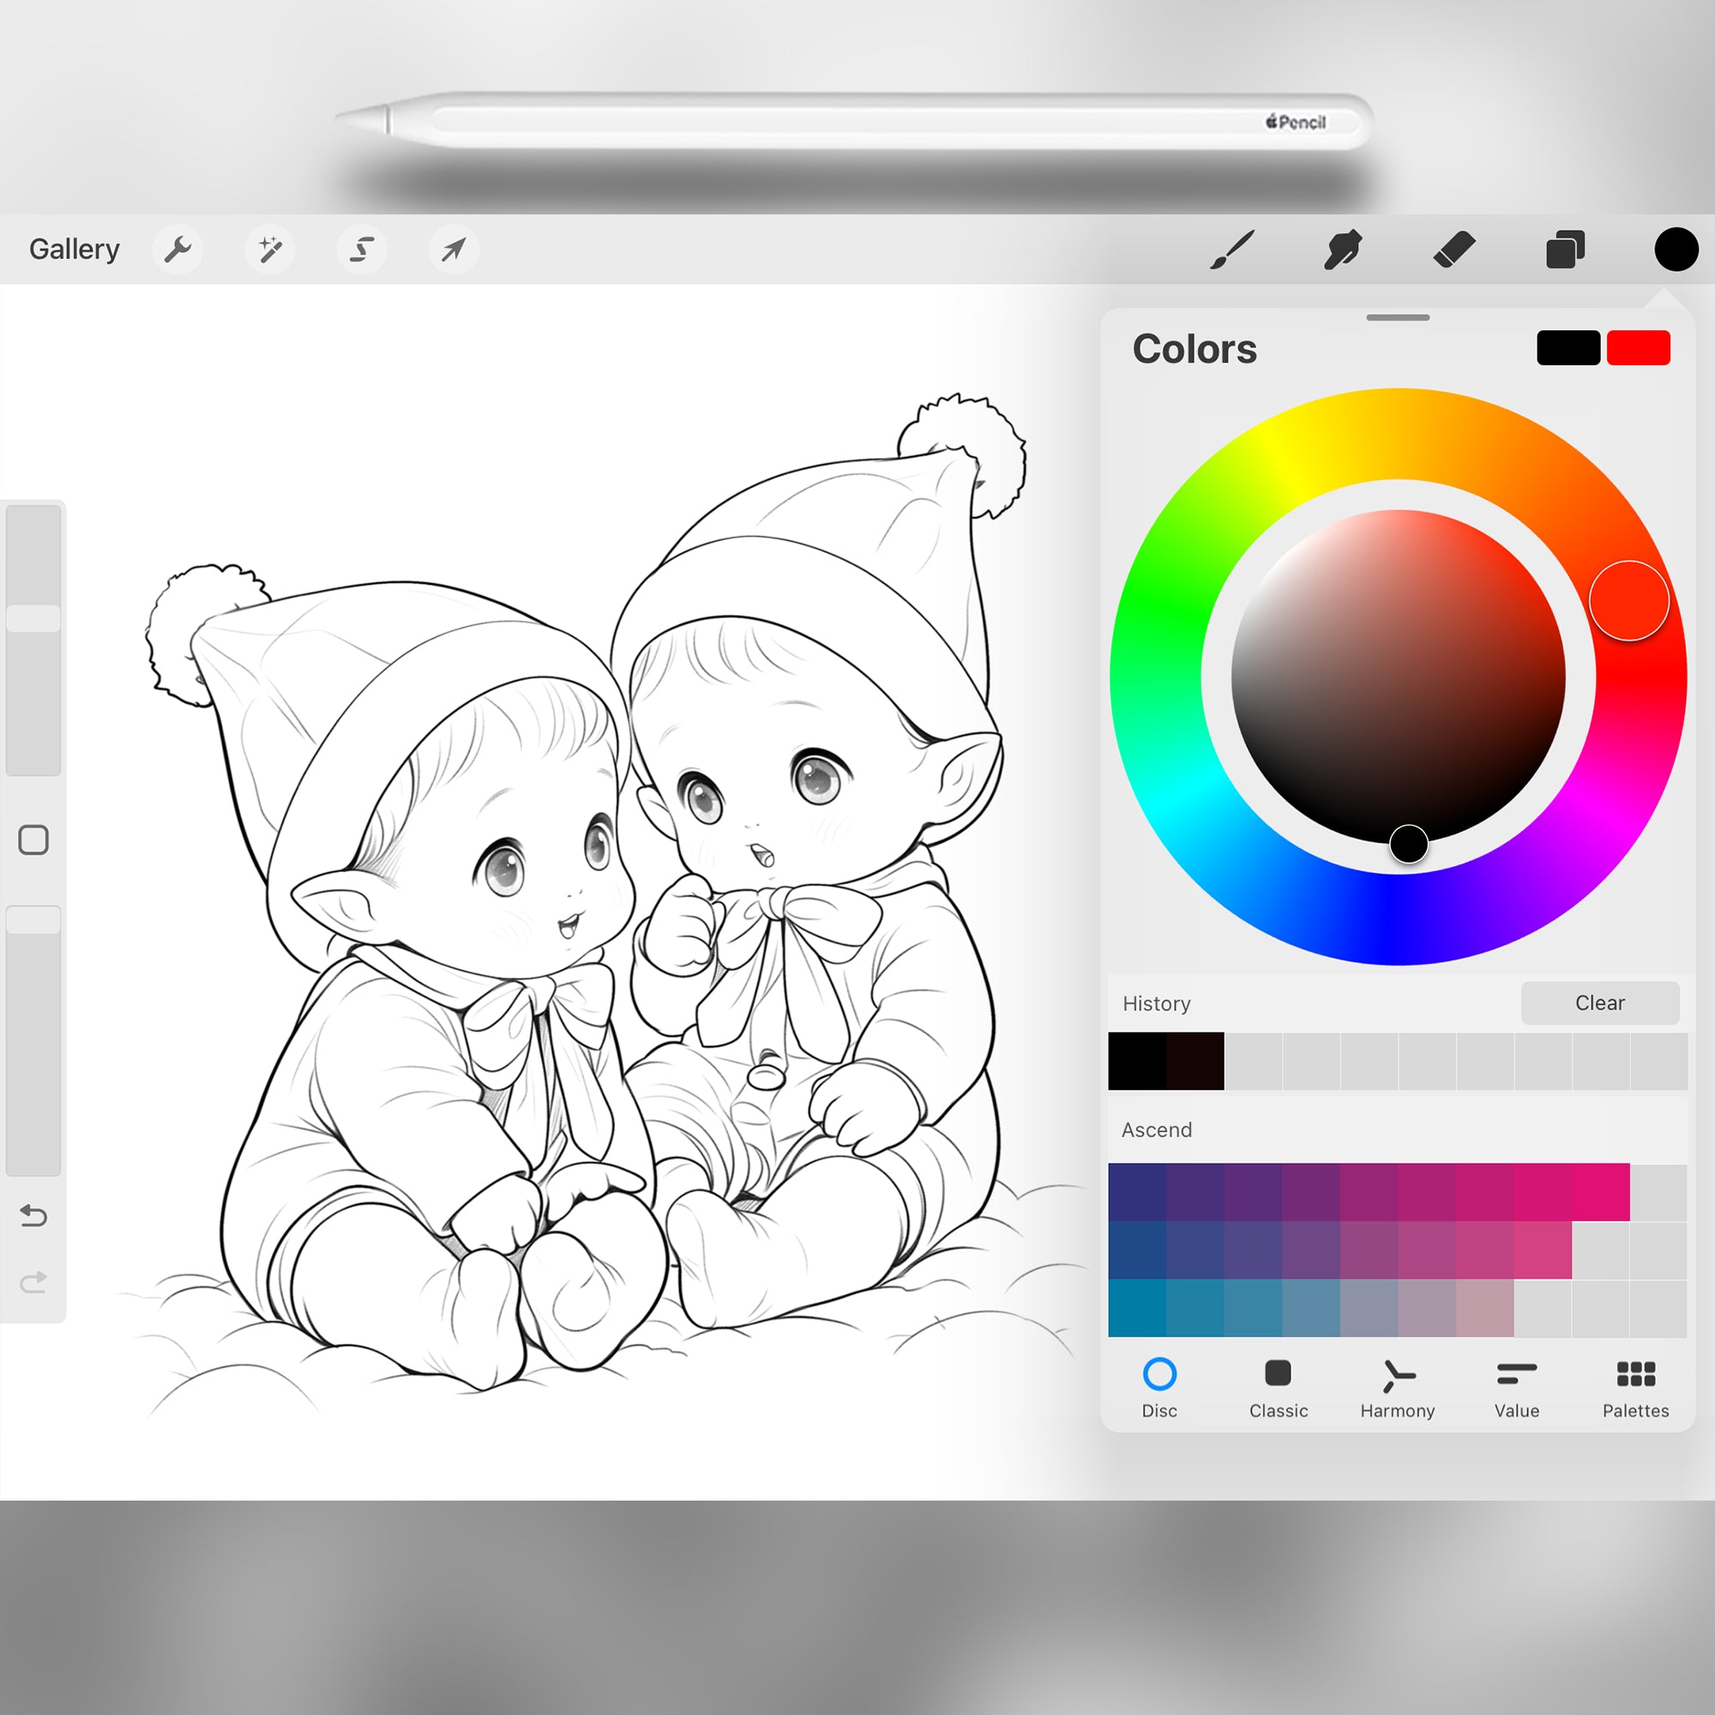Open the Adjustments magic wand menu

tap(270, 250)
